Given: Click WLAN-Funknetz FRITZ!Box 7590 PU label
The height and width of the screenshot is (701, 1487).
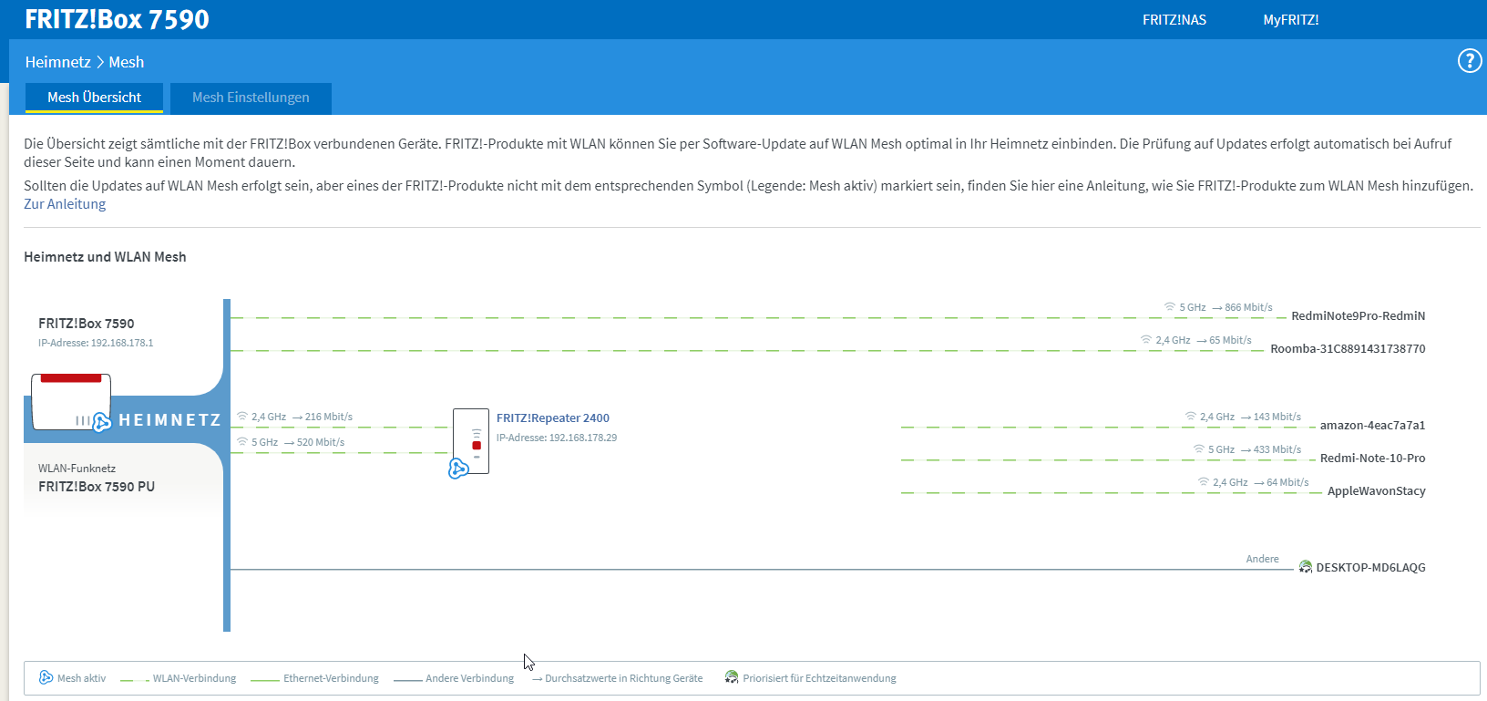Looking at the screenshot, I should click(x=97, y=479).
